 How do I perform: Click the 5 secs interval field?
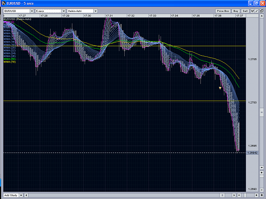click(x=49, y=11)
